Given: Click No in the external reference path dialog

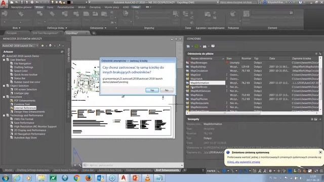Looking at the screenshot, I should pos(167,90).
